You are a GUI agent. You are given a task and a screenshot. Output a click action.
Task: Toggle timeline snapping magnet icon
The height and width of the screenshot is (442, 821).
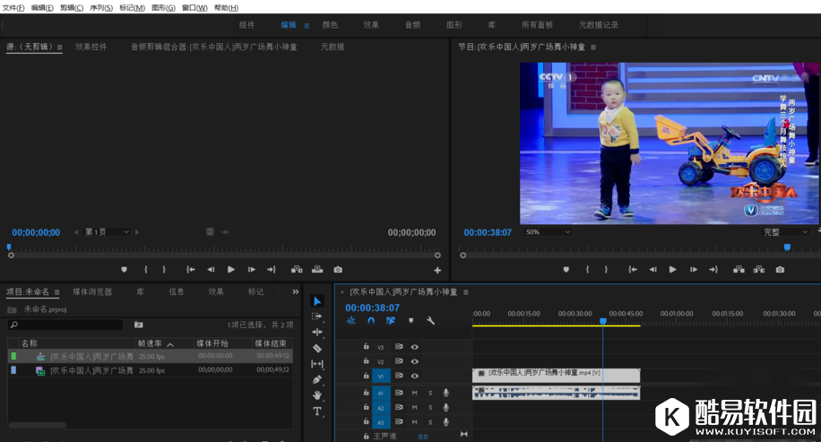(370, 320)
